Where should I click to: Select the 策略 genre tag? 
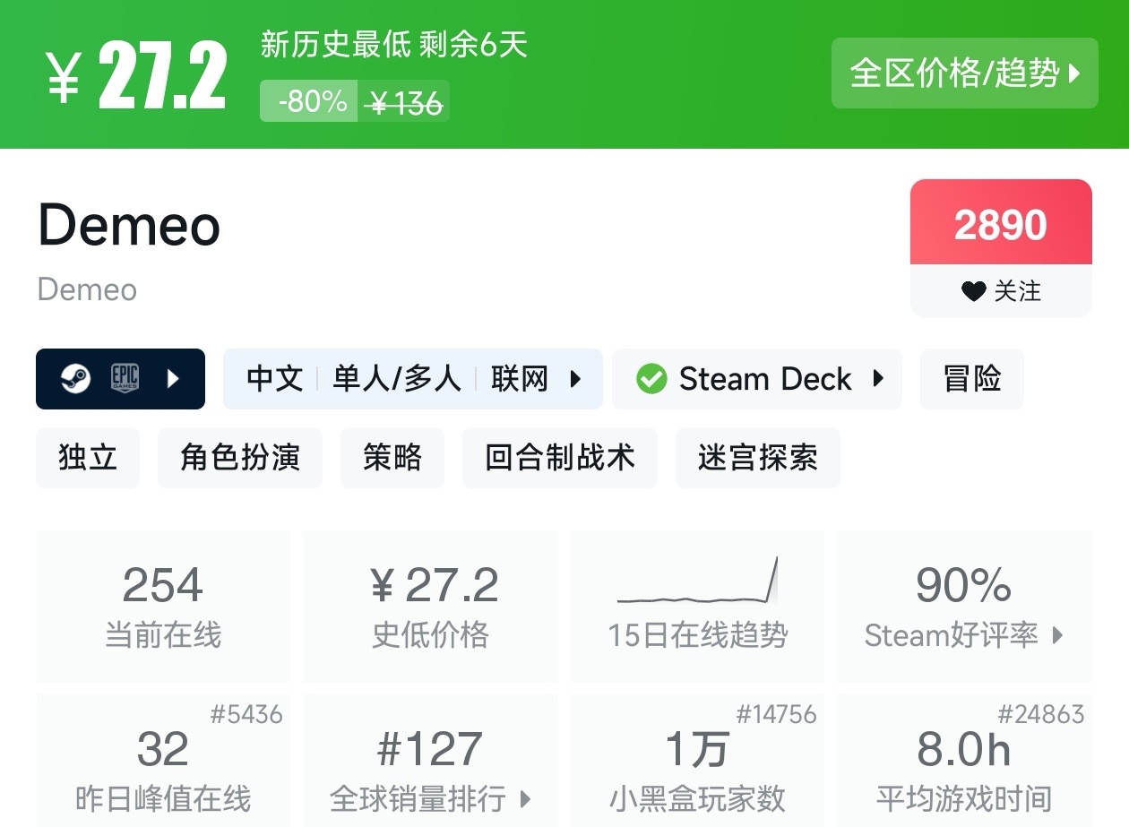(x=392, y=458)
